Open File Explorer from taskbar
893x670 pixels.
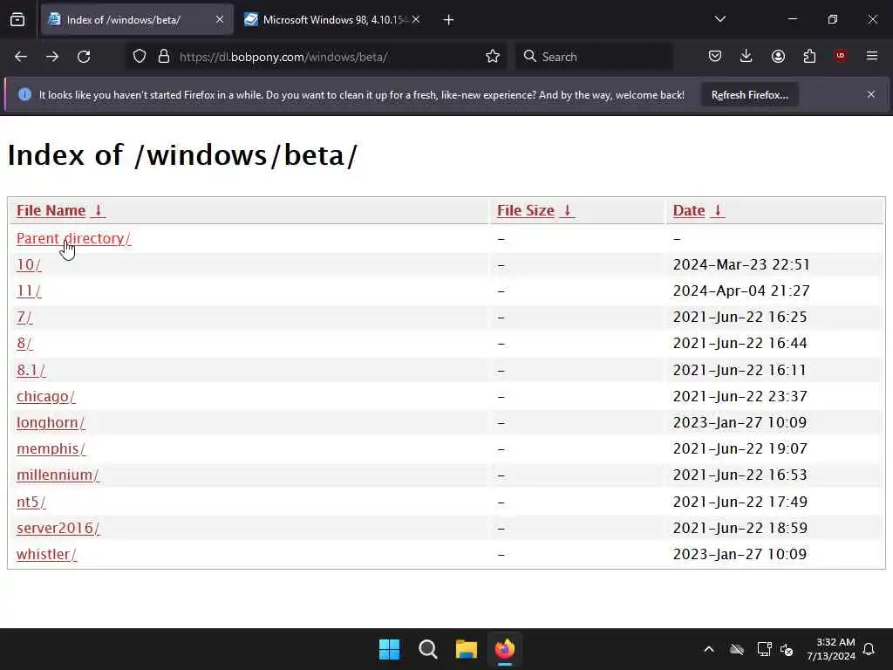(x=467, y=649)
